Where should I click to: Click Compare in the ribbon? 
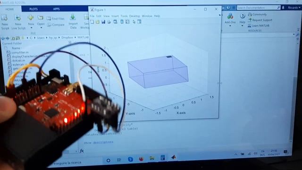click(x=56, y=25)
